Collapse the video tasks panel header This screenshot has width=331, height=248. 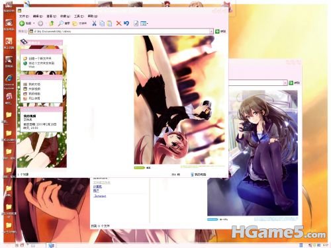[x=42, y=42]
